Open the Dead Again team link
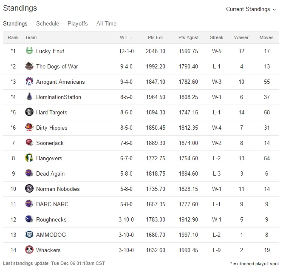283x270 pixels. coord(51,173)
